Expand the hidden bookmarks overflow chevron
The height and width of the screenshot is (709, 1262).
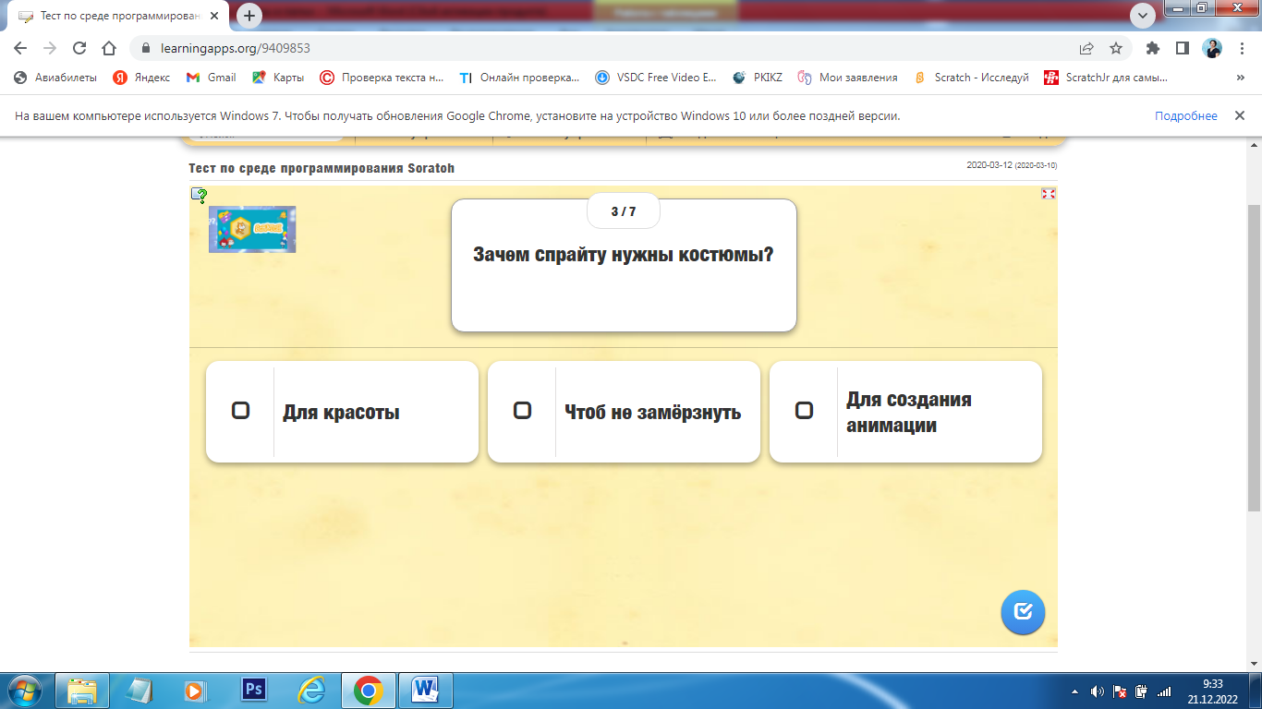click(1240, 78)
